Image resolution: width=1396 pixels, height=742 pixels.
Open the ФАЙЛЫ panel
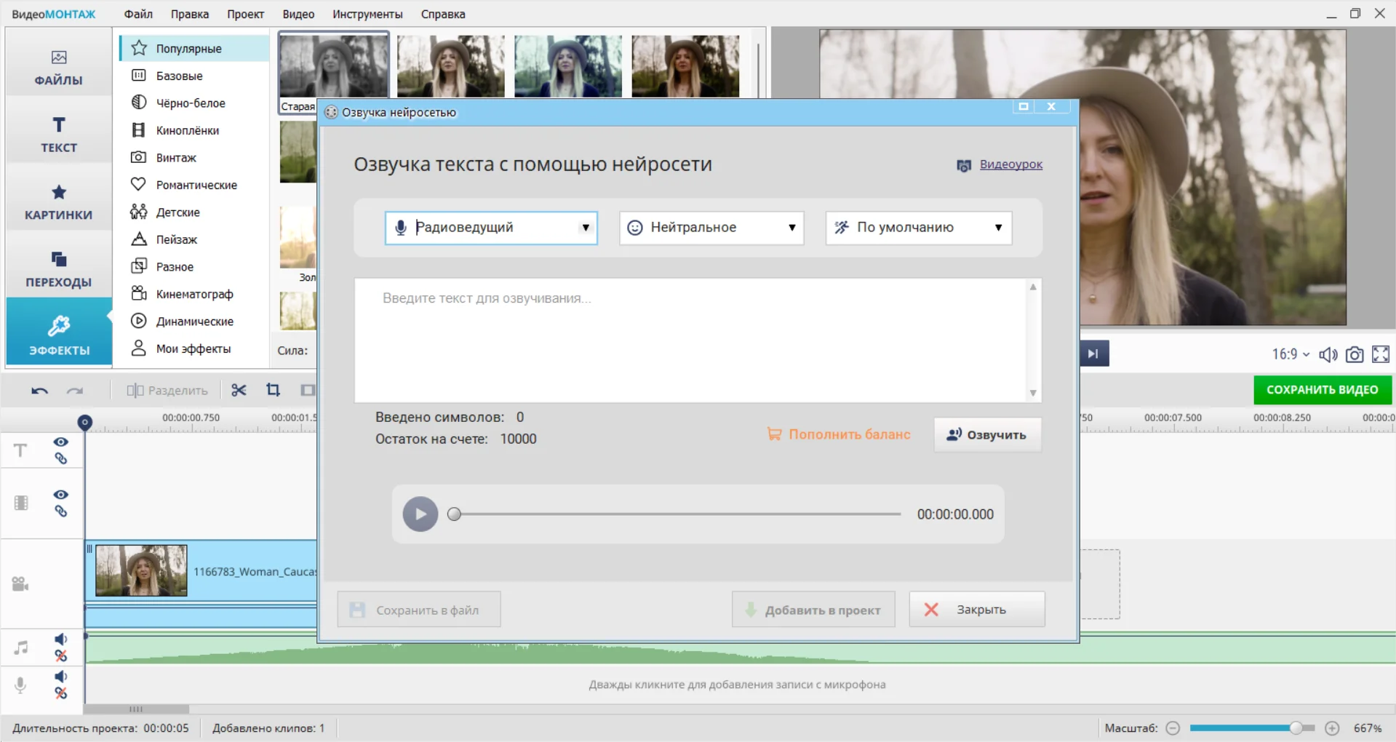point(58,67)
